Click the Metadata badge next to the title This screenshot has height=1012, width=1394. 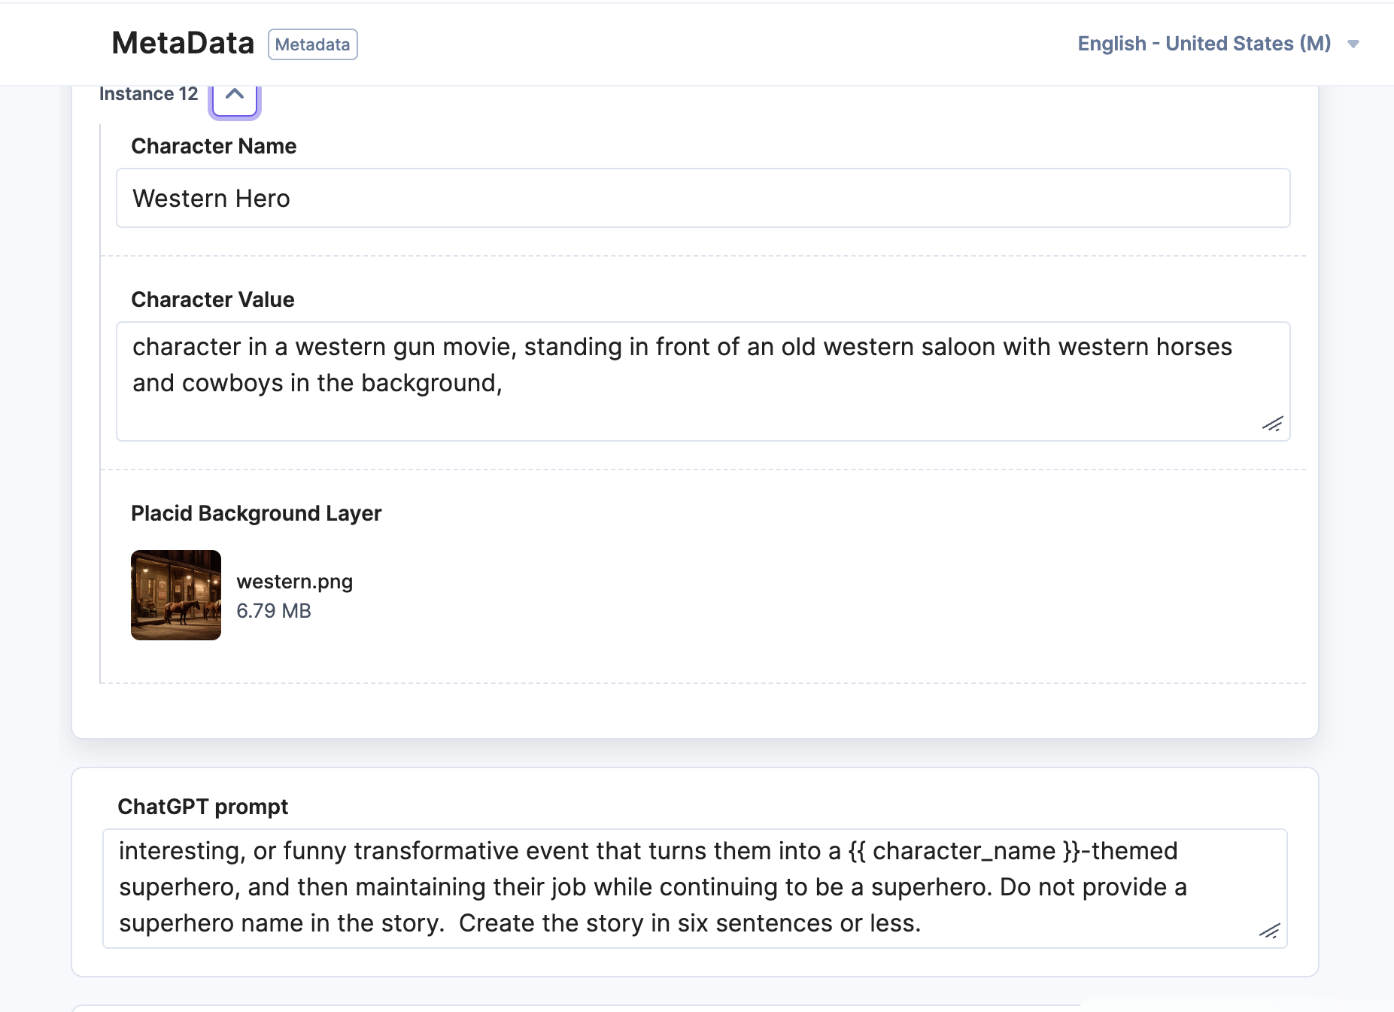[313, 44]
